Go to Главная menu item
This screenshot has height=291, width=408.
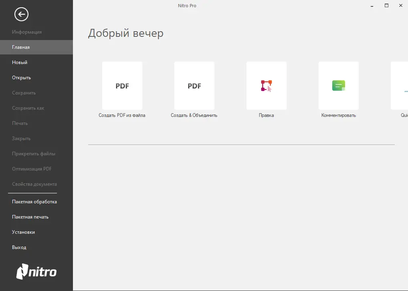(x=36, y=47)
